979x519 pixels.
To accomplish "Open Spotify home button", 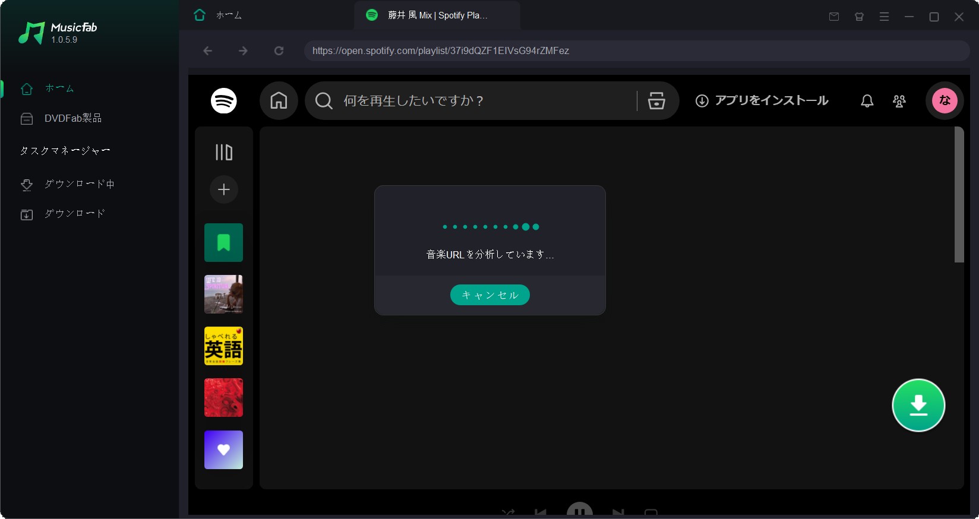I will [x=279, y=100].
